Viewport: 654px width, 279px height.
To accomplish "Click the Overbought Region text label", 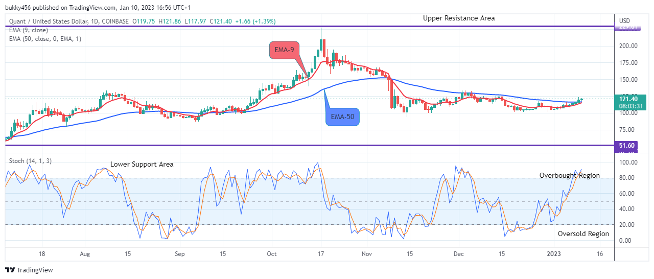I will 570,175.
